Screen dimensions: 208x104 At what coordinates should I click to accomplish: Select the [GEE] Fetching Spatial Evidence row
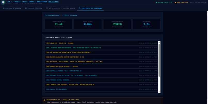[101, 80]
